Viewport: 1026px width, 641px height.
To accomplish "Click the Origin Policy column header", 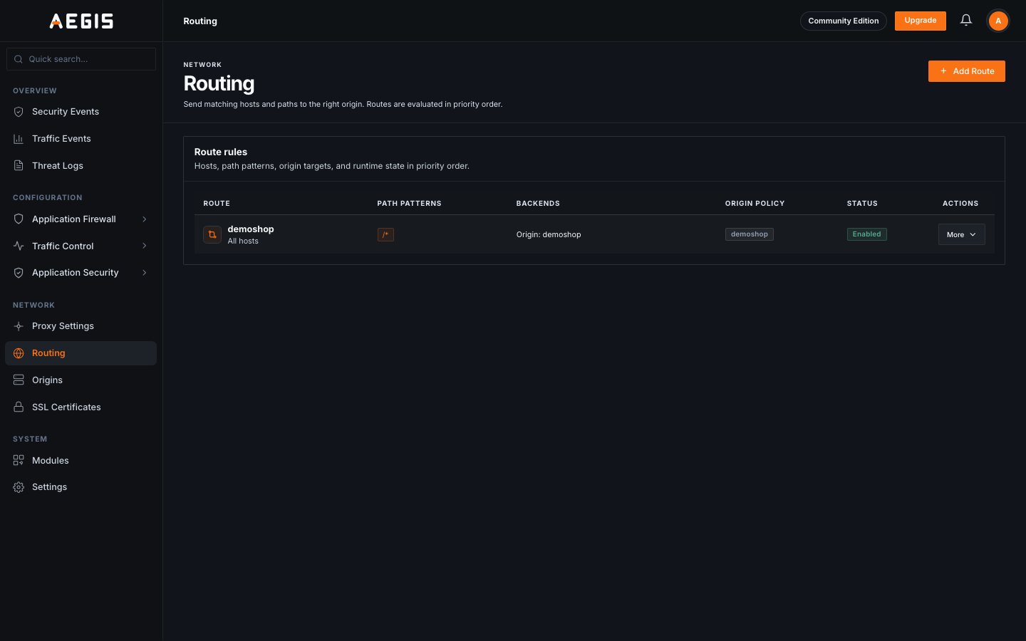I will click(755, 204).
